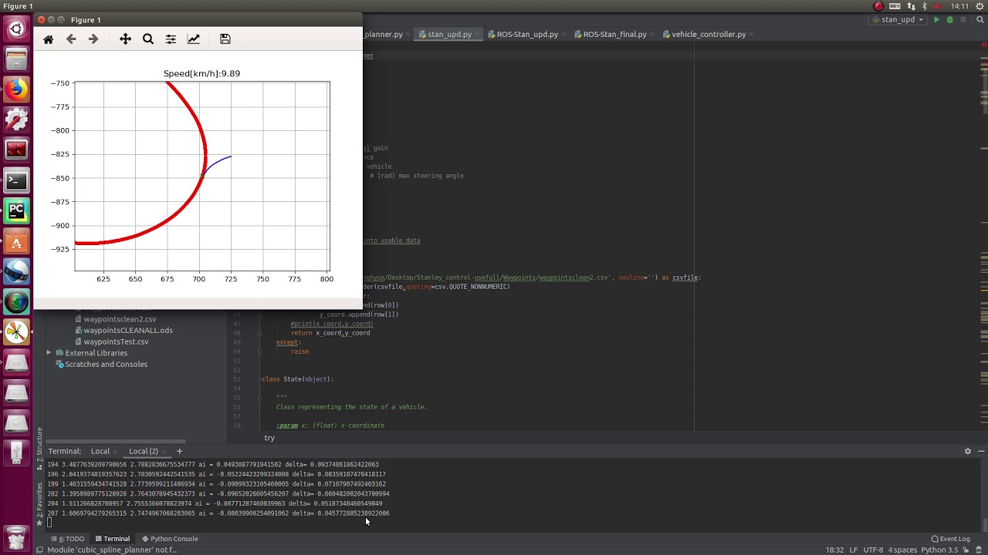Open the Terminal tool window button
This screenshot has width=988, height=555.
(x=112, y=539)
